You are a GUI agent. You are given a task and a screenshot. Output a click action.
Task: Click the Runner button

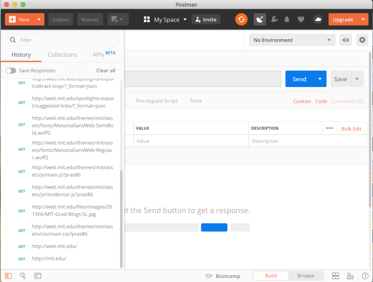click(x=90, y=19)
